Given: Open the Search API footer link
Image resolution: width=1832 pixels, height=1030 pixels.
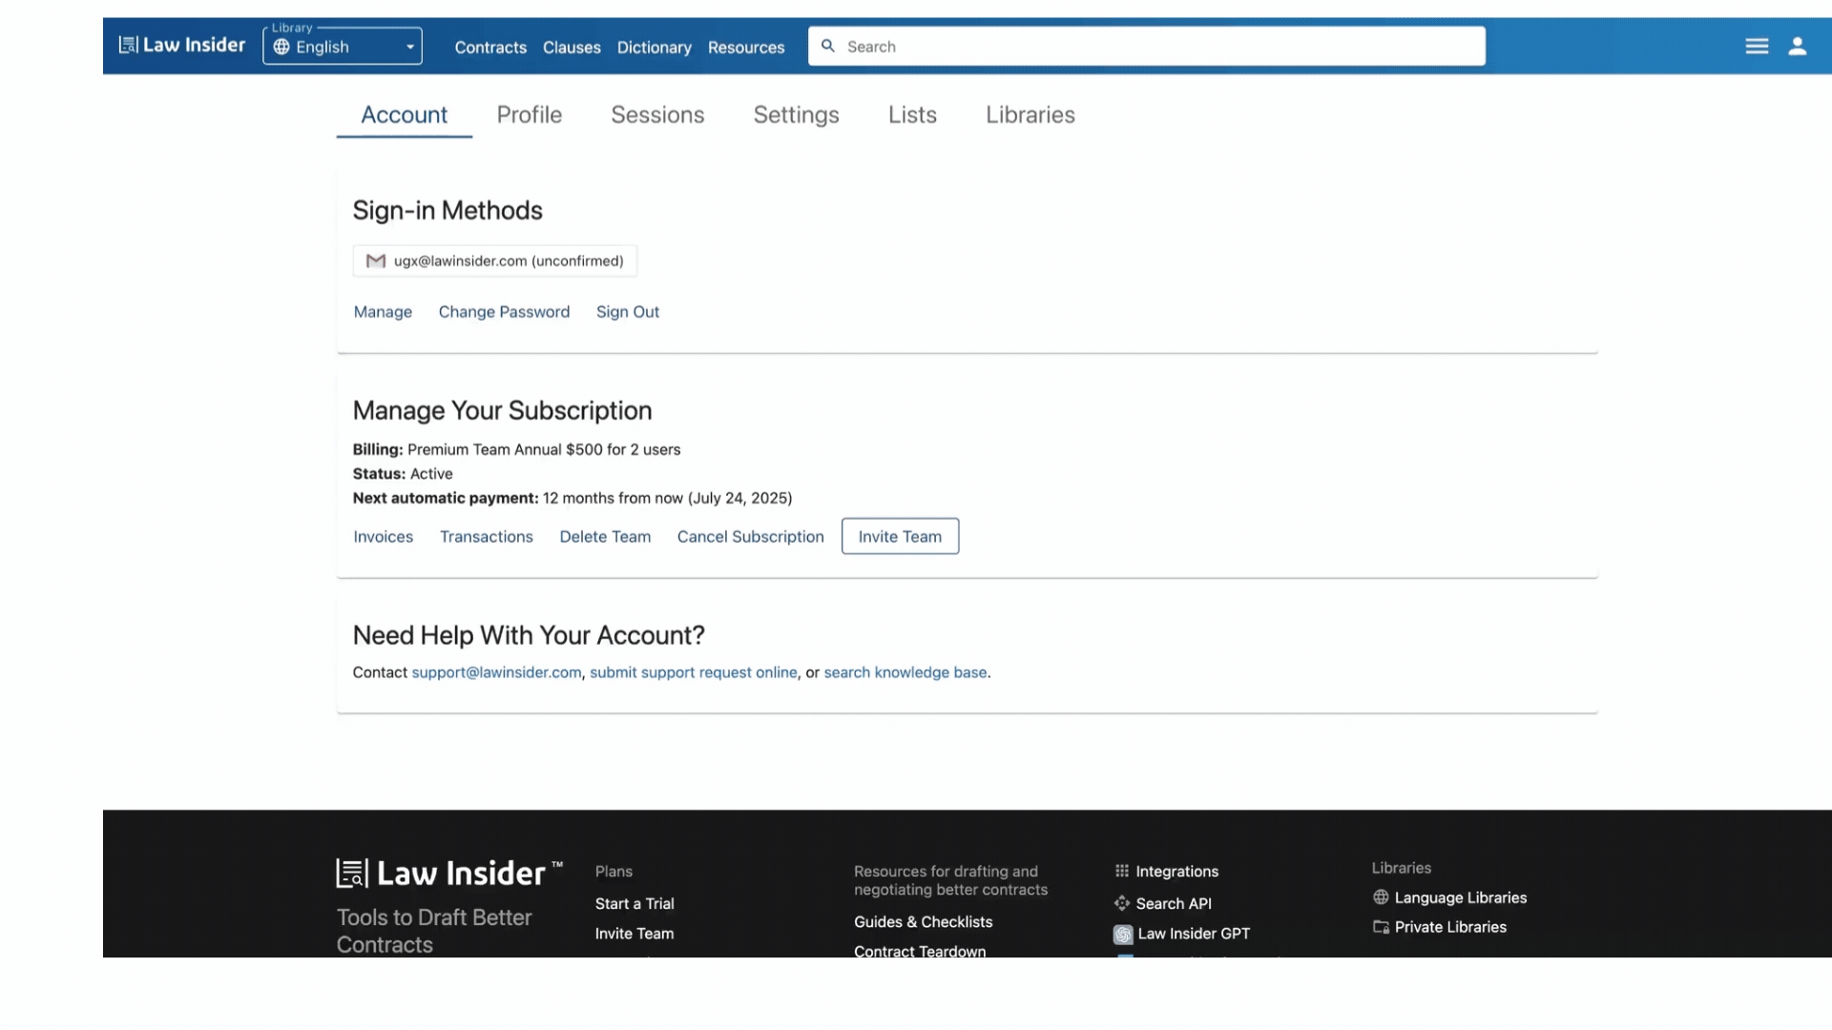Looking at the screenshot, I should [1174, 904].
